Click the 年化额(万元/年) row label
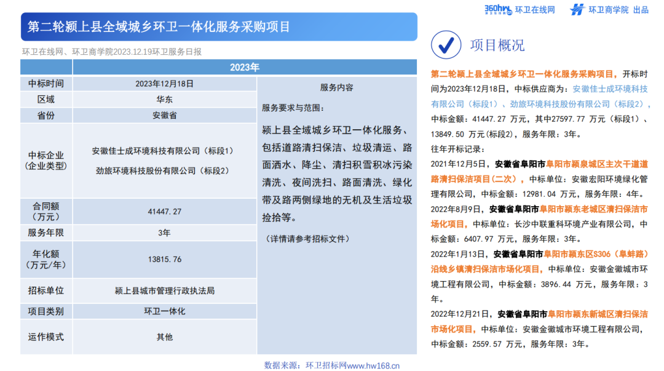This screenshot has height=371, width=664. (46, 259)
